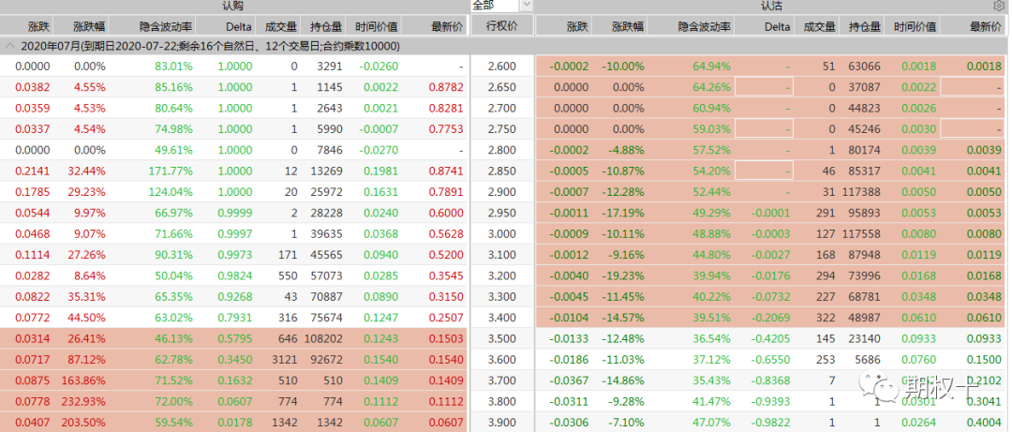Click implied volatility 124.04% cell
1012x432 pixels.
[171, 192]
